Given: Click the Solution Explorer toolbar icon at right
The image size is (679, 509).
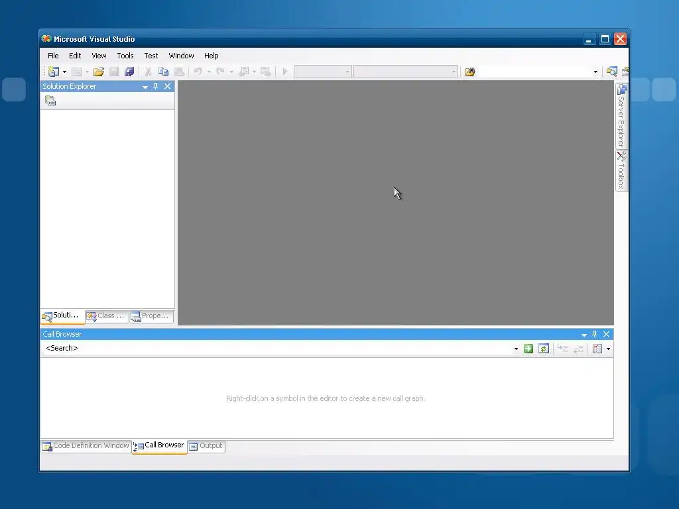Looking at the screenshot, I should [611, 72].
